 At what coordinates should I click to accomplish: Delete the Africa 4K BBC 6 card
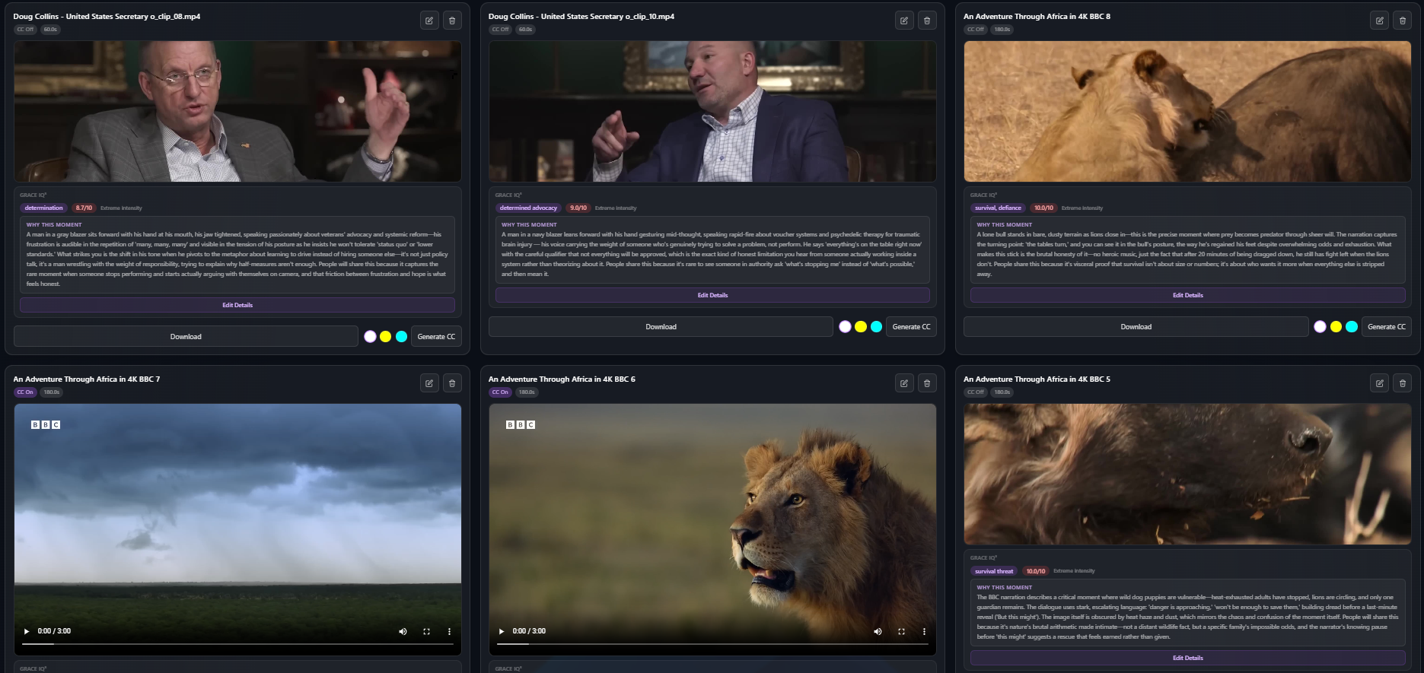click(x=927, y=383)
